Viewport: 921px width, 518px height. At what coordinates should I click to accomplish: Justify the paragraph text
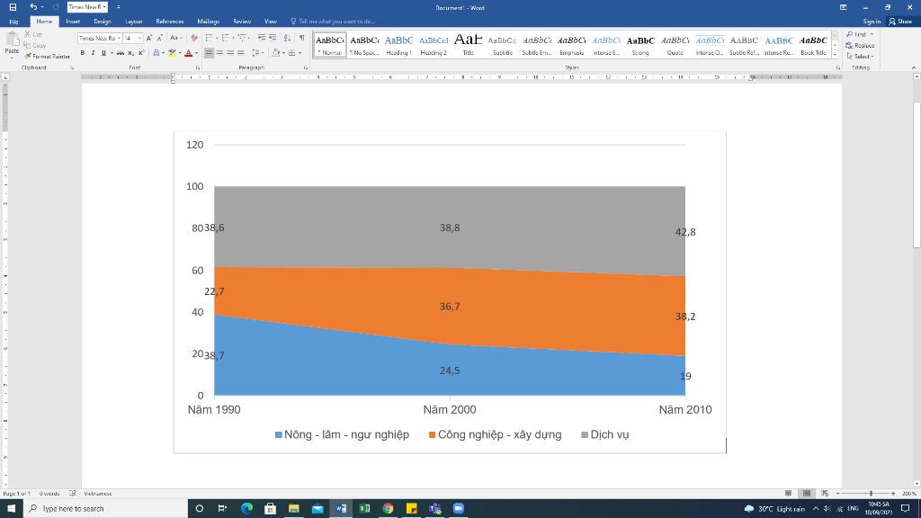pyautogui.click(x=241, y=53)
